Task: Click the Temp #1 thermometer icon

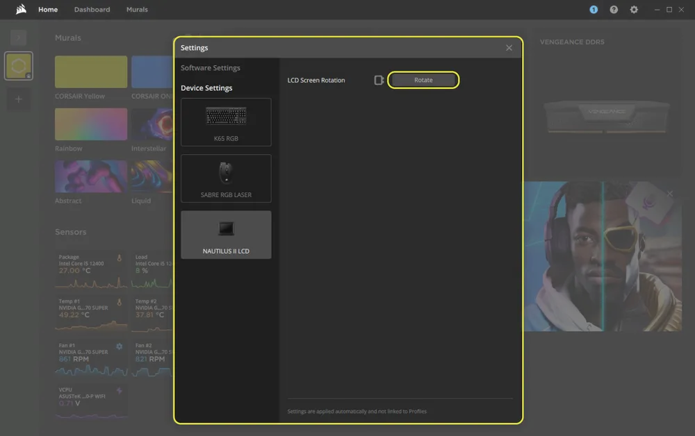Action: coord(120,302)
